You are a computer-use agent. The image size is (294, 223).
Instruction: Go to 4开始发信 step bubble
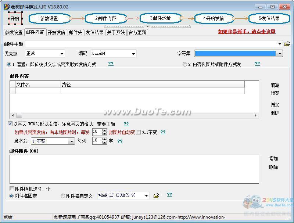tap(214, 18)
